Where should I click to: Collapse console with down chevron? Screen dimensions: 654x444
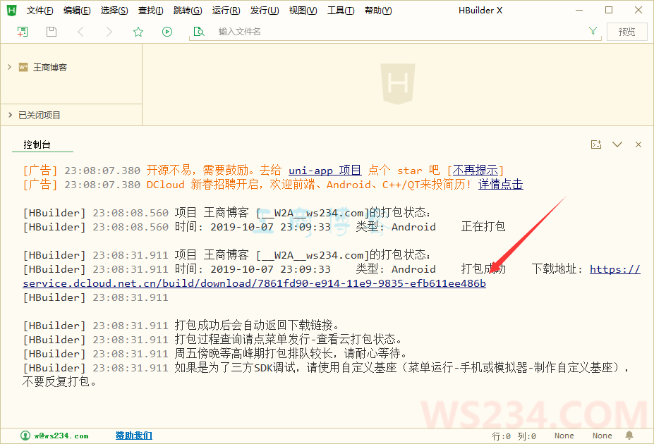coord(617,144)
